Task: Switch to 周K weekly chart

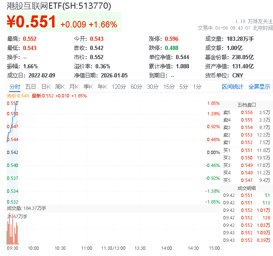Action: [x=60, y=87]
